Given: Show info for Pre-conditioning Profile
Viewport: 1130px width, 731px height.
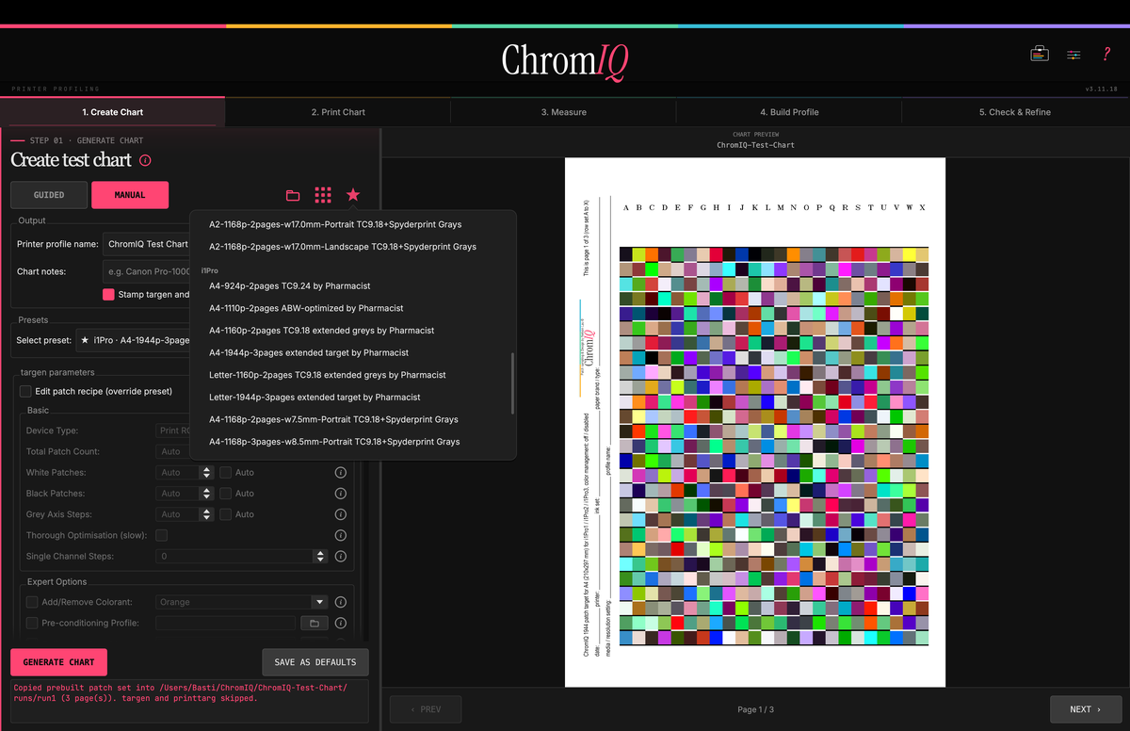Looking at the screenshot, I should 341,623.
